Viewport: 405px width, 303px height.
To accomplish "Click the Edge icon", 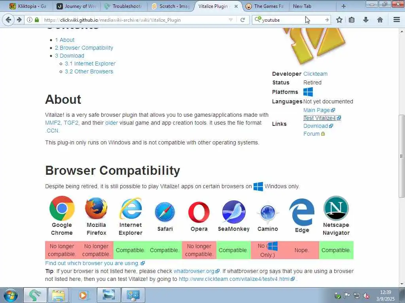I will pyautogui.click(x=302, y=212).
